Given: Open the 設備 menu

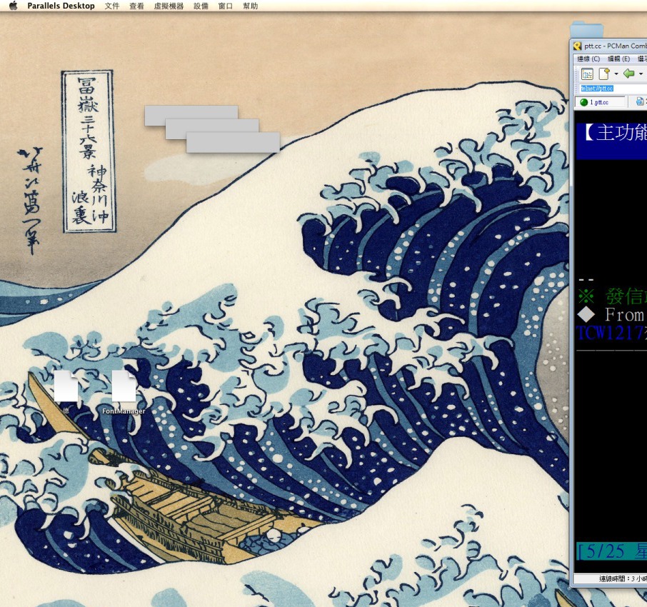Looking at the screenshot, I should [x=201, y=6].
